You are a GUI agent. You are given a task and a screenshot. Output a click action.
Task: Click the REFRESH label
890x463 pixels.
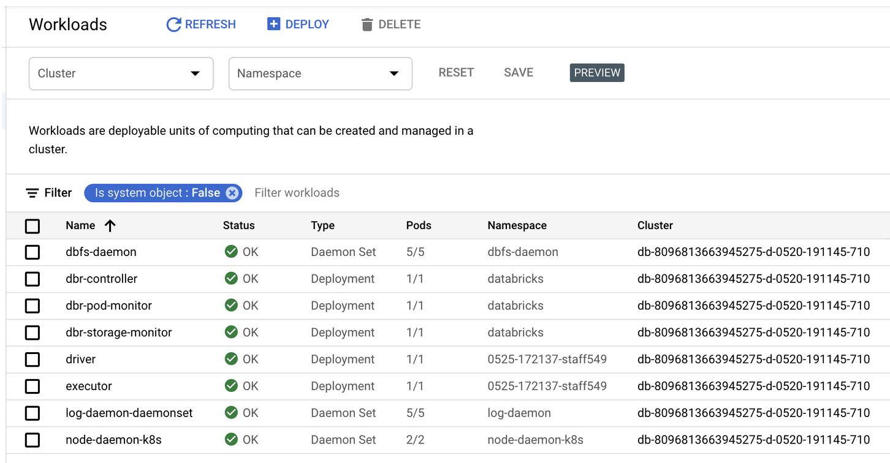[210, 24]
